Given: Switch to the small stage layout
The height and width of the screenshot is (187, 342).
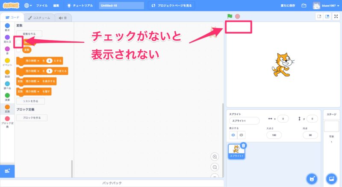Looking at the screenshot, I should [x=318, y=16].
